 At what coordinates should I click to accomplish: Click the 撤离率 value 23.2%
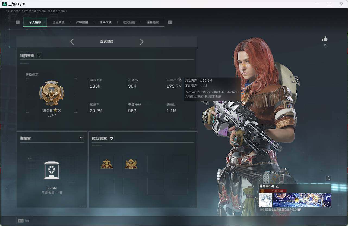click(x=96, y=111)
